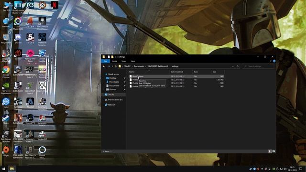
Task: Select the MSI Mystic Light shortcut
Action: click(x=18, y=23)
